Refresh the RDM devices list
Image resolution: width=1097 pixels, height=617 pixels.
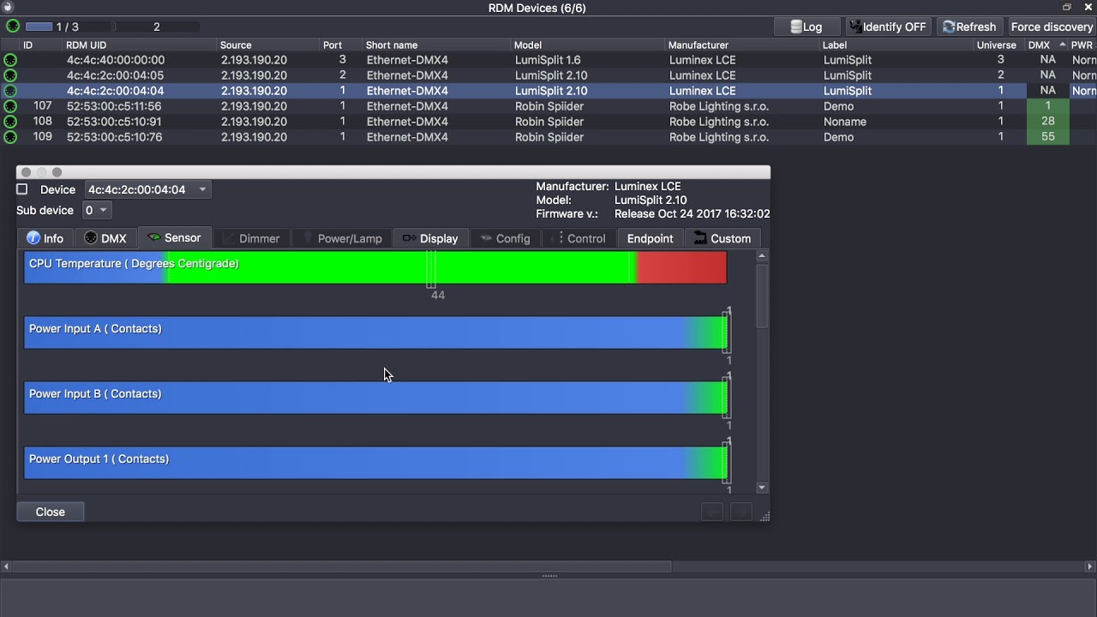969,27
